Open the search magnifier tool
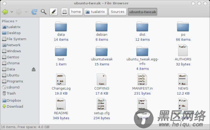The width and height of the screenshot is (210, 130). pos(44,12)
